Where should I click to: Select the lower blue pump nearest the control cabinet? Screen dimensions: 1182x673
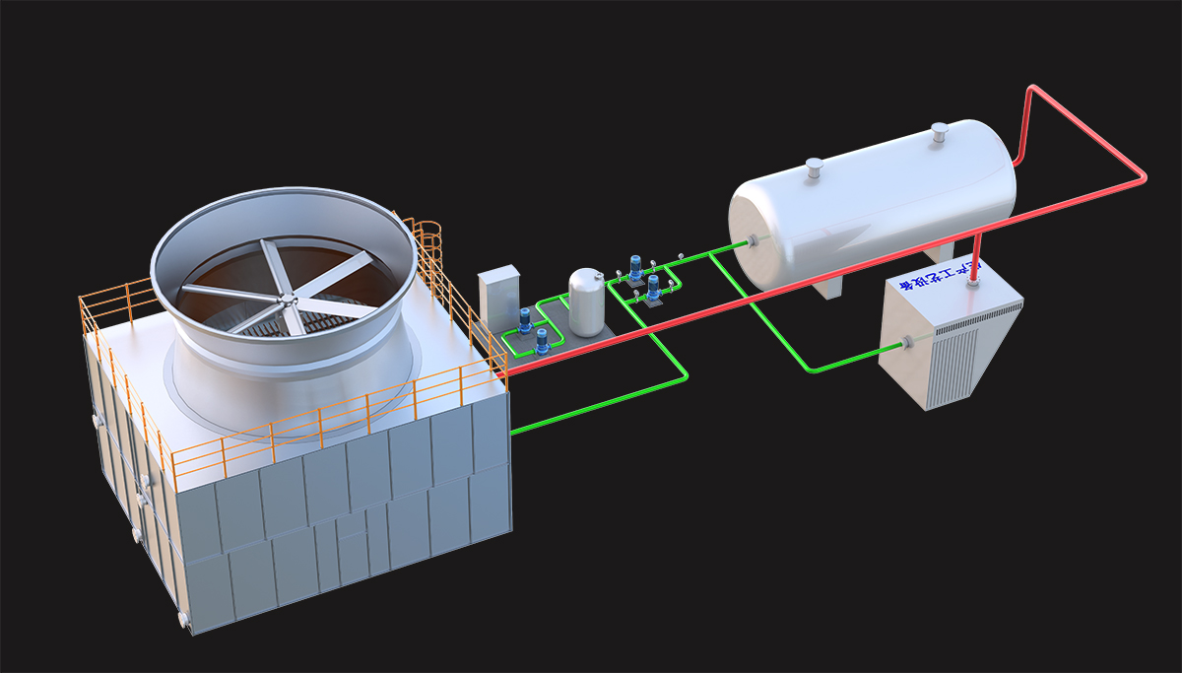click(542, 340)
